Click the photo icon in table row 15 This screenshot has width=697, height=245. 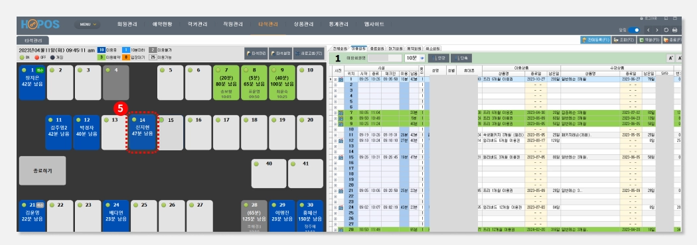click(341, 157)
